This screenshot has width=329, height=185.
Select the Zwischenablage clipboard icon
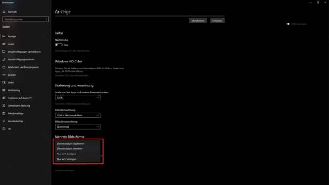tap(4, 113)
